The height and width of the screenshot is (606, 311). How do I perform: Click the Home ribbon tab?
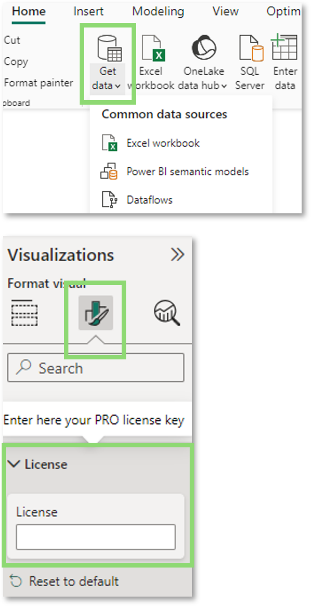[x=28, y=11]
